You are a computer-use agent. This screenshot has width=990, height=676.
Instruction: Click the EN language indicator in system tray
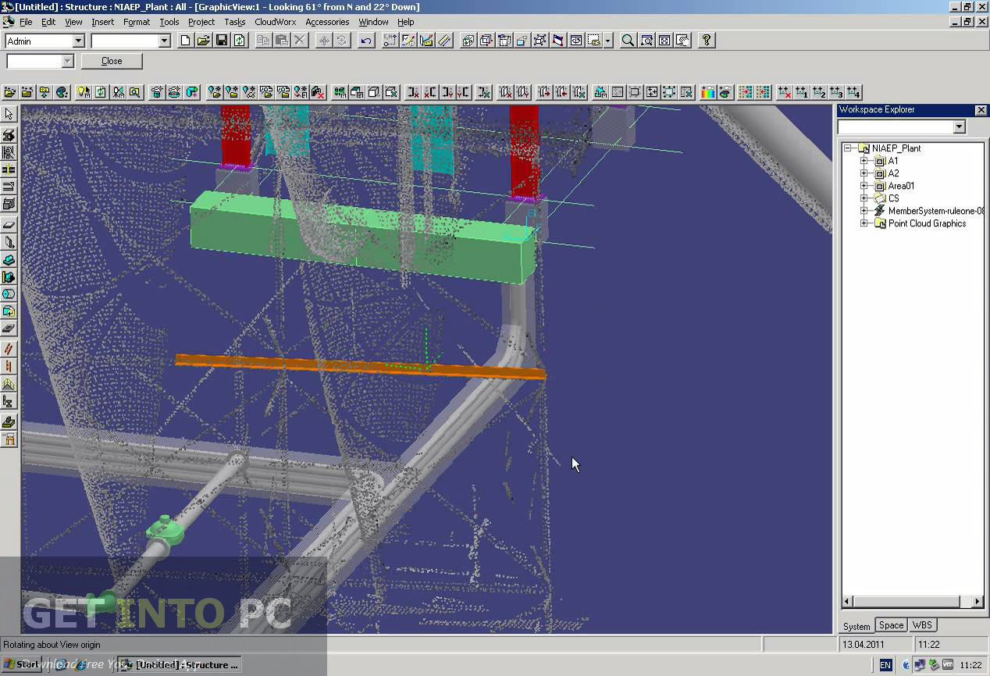(885, 665)
